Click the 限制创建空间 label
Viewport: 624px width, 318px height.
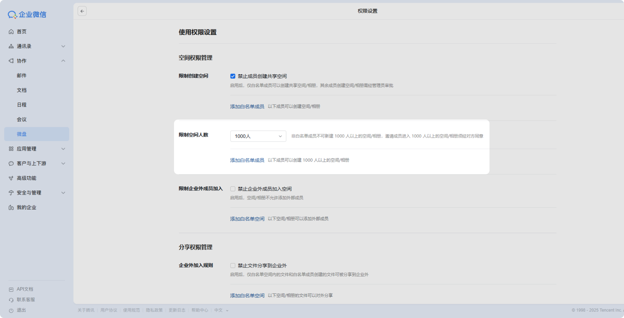click(x=193, y=76)
